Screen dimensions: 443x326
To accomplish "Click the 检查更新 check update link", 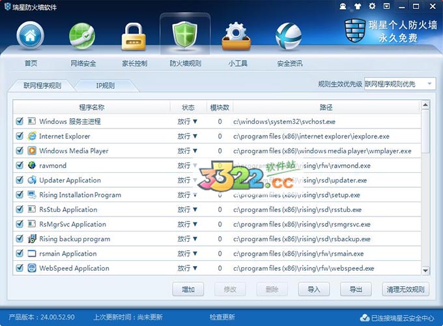I will [222, 317].
